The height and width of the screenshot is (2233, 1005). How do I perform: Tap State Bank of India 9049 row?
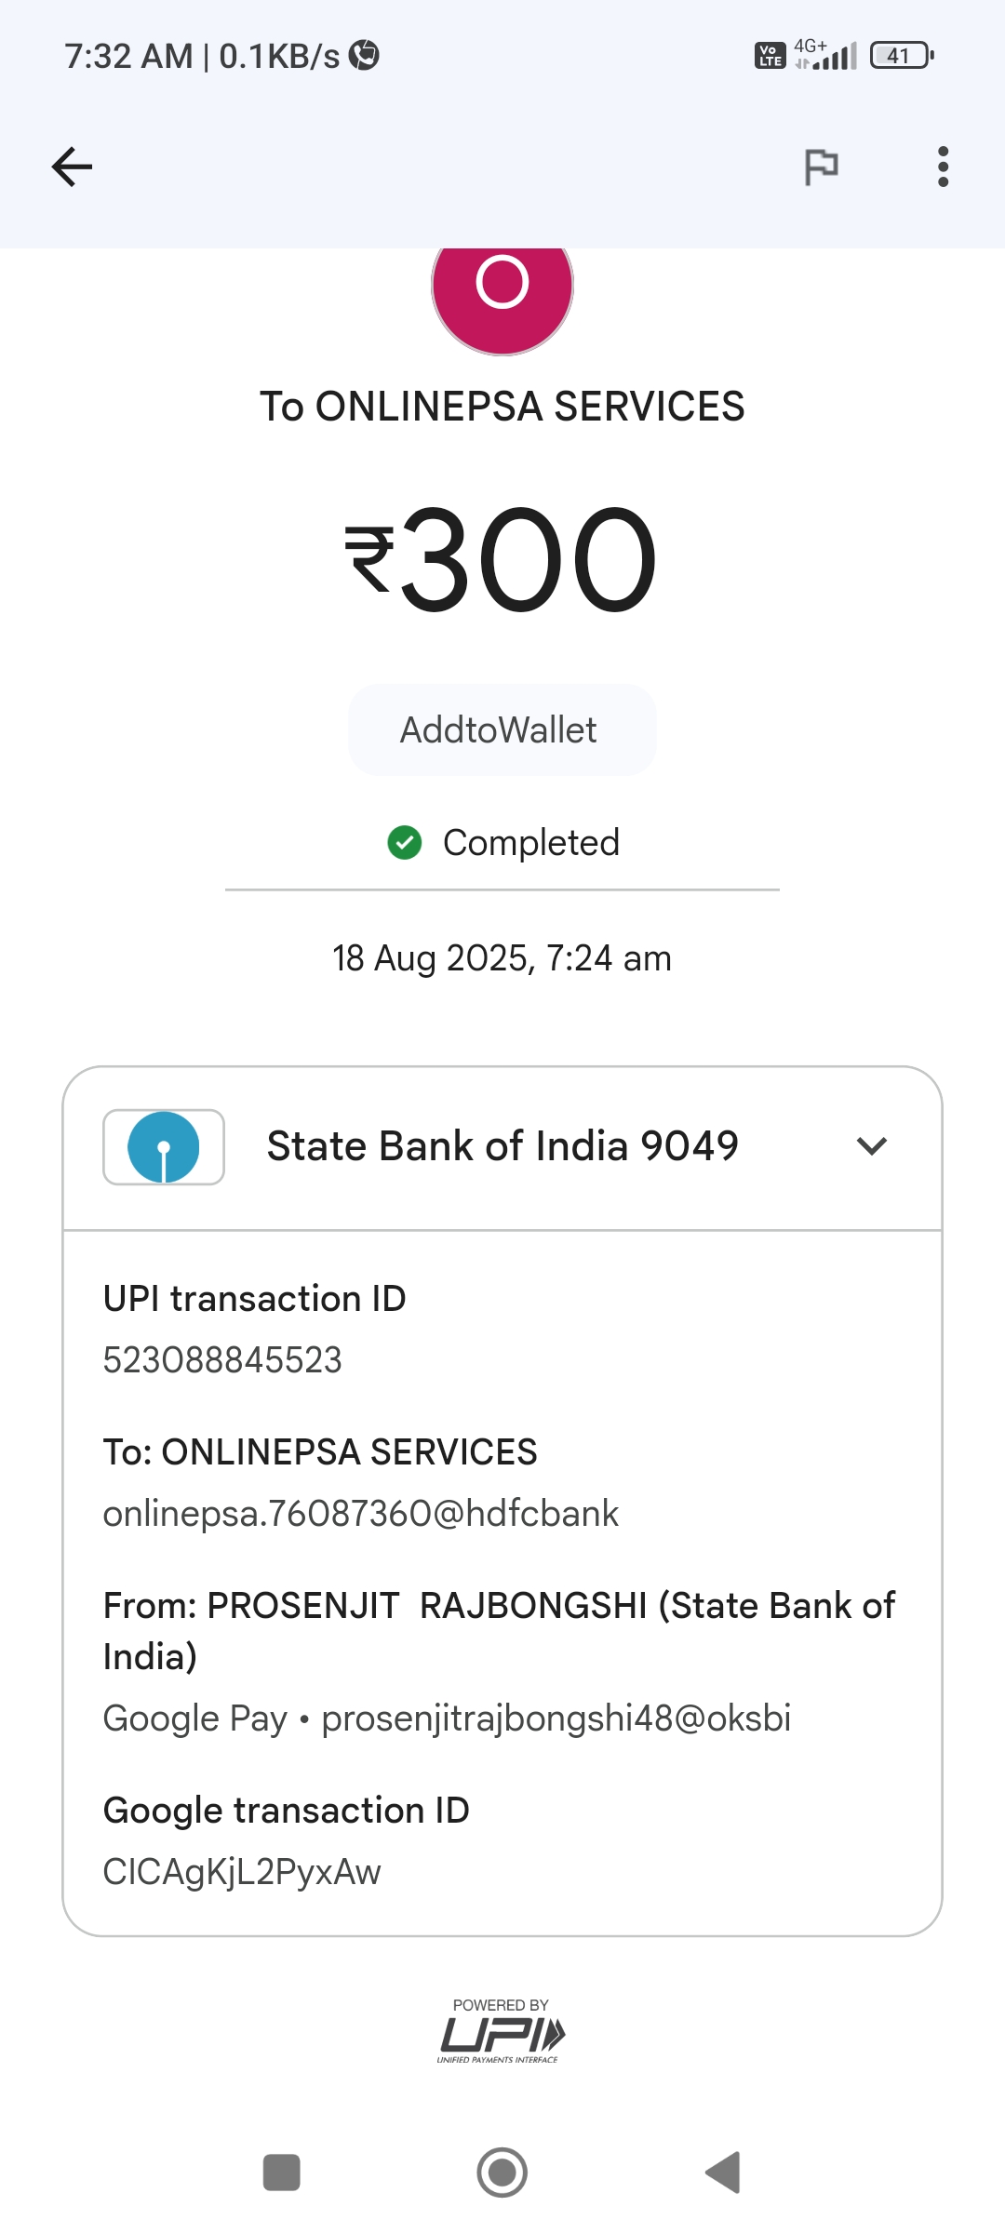pyautogui.click(x=502, y=1146)
